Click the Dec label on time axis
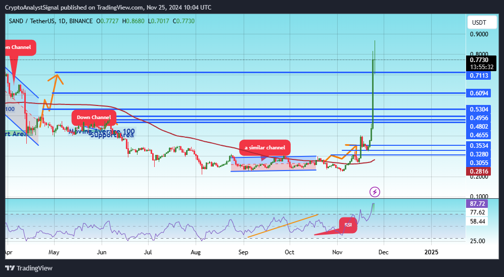Image resolution: width=504 pixels, height=277 pixels. pyautogui.click(x=384, y=252)
